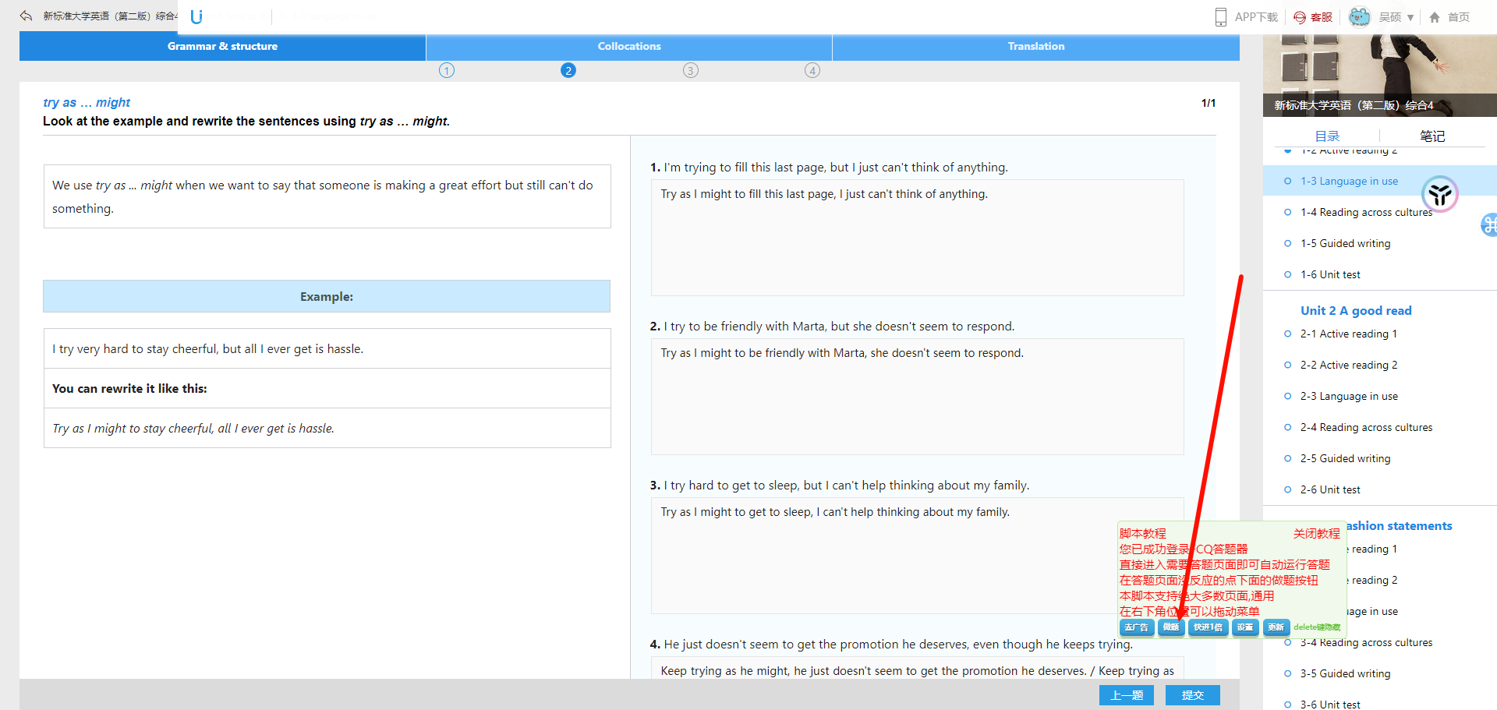Open Unit 2 A good read section

pyautogui.click(x=1355, y=310)
